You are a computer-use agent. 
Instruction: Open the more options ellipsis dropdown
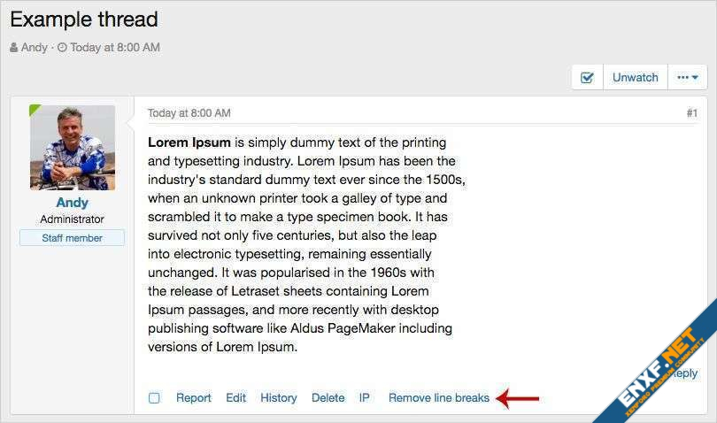click(687, 77)
